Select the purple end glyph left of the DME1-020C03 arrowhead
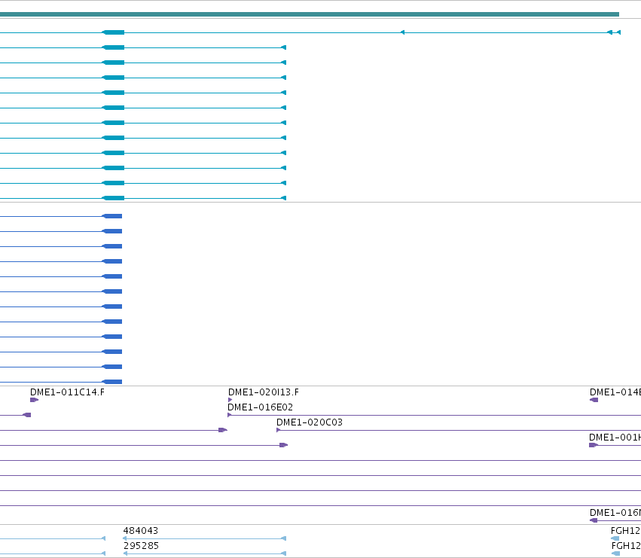Viewport: 641px width, 558px height. (x=223, y=430)
